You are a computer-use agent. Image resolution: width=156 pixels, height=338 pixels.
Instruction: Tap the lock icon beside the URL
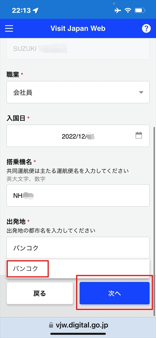(51, 325)
